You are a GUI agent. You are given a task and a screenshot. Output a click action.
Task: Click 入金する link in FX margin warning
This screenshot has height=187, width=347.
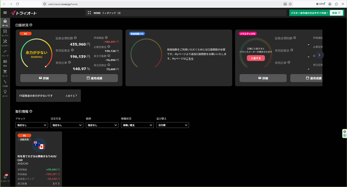click(71, 96)
